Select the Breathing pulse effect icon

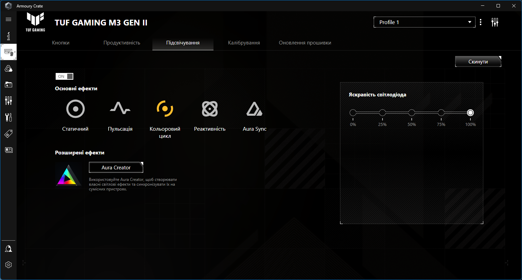pyautogui.click(x=120, y=109)
